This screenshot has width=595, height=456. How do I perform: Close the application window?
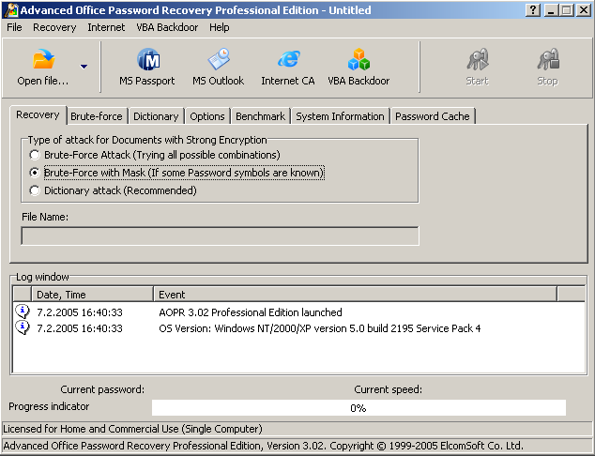coord(583,10)
